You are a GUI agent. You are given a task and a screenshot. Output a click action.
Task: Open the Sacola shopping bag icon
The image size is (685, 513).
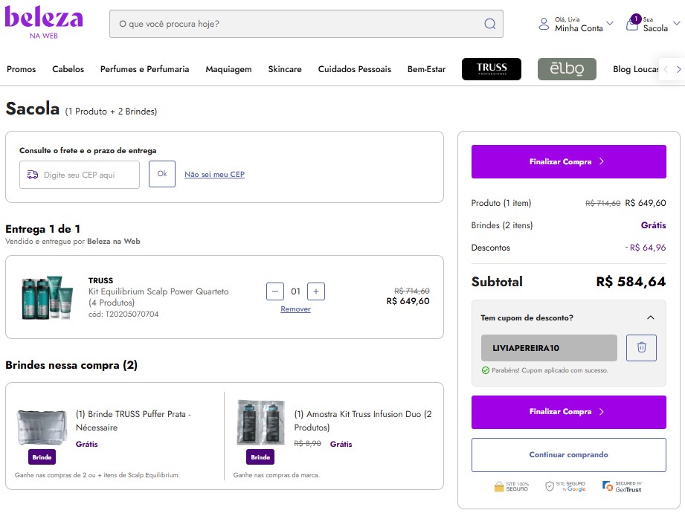click(632, 24)
